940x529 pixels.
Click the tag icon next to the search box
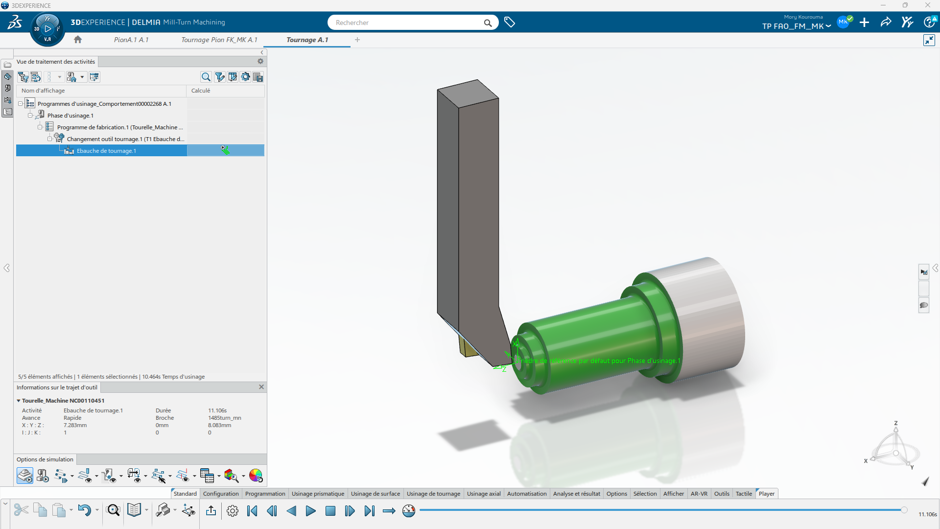(510, 23)
